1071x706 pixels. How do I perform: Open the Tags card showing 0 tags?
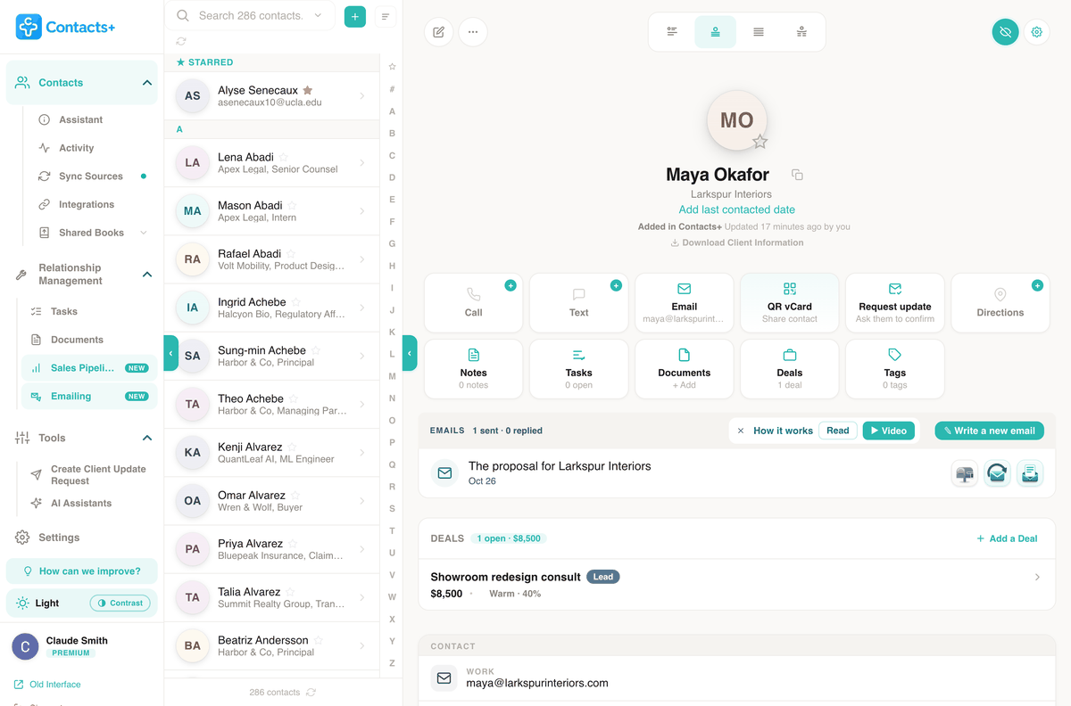(895, 369)
